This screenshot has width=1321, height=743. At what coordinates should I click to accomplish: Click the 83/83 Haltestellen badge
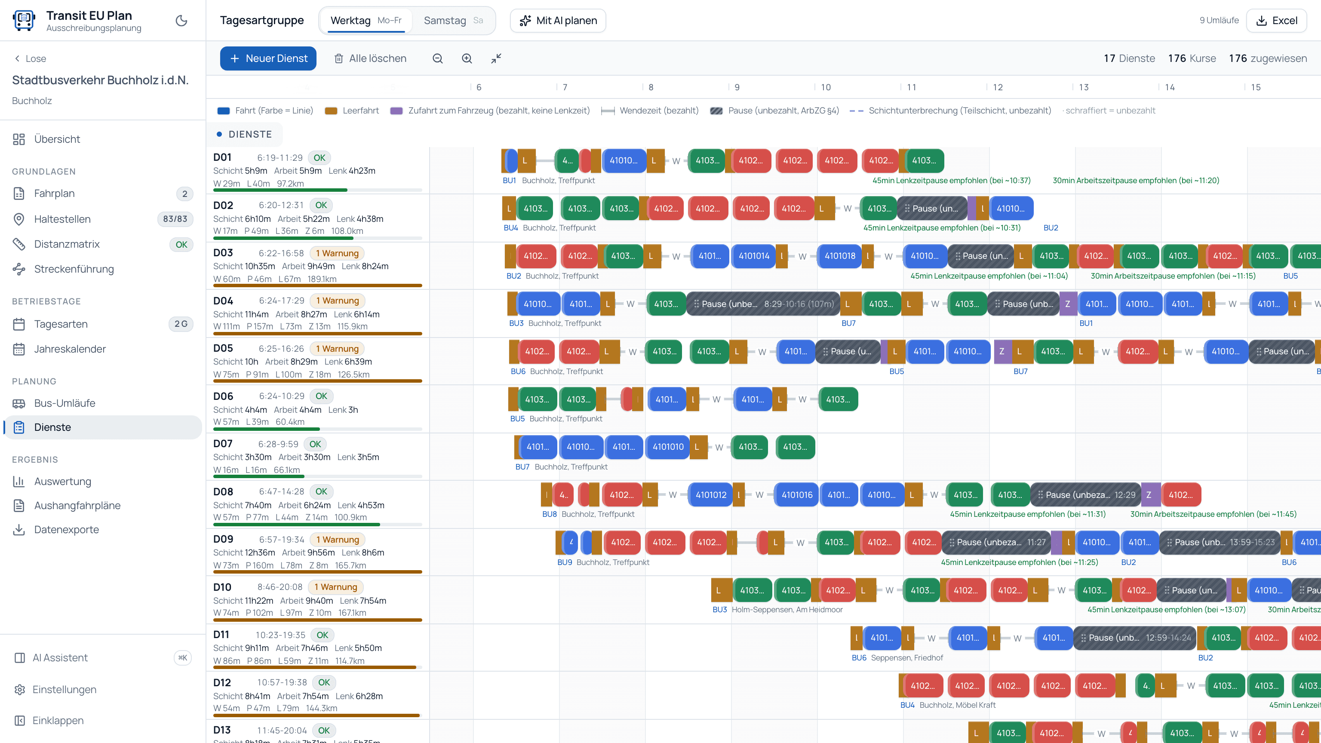point(175,219)
